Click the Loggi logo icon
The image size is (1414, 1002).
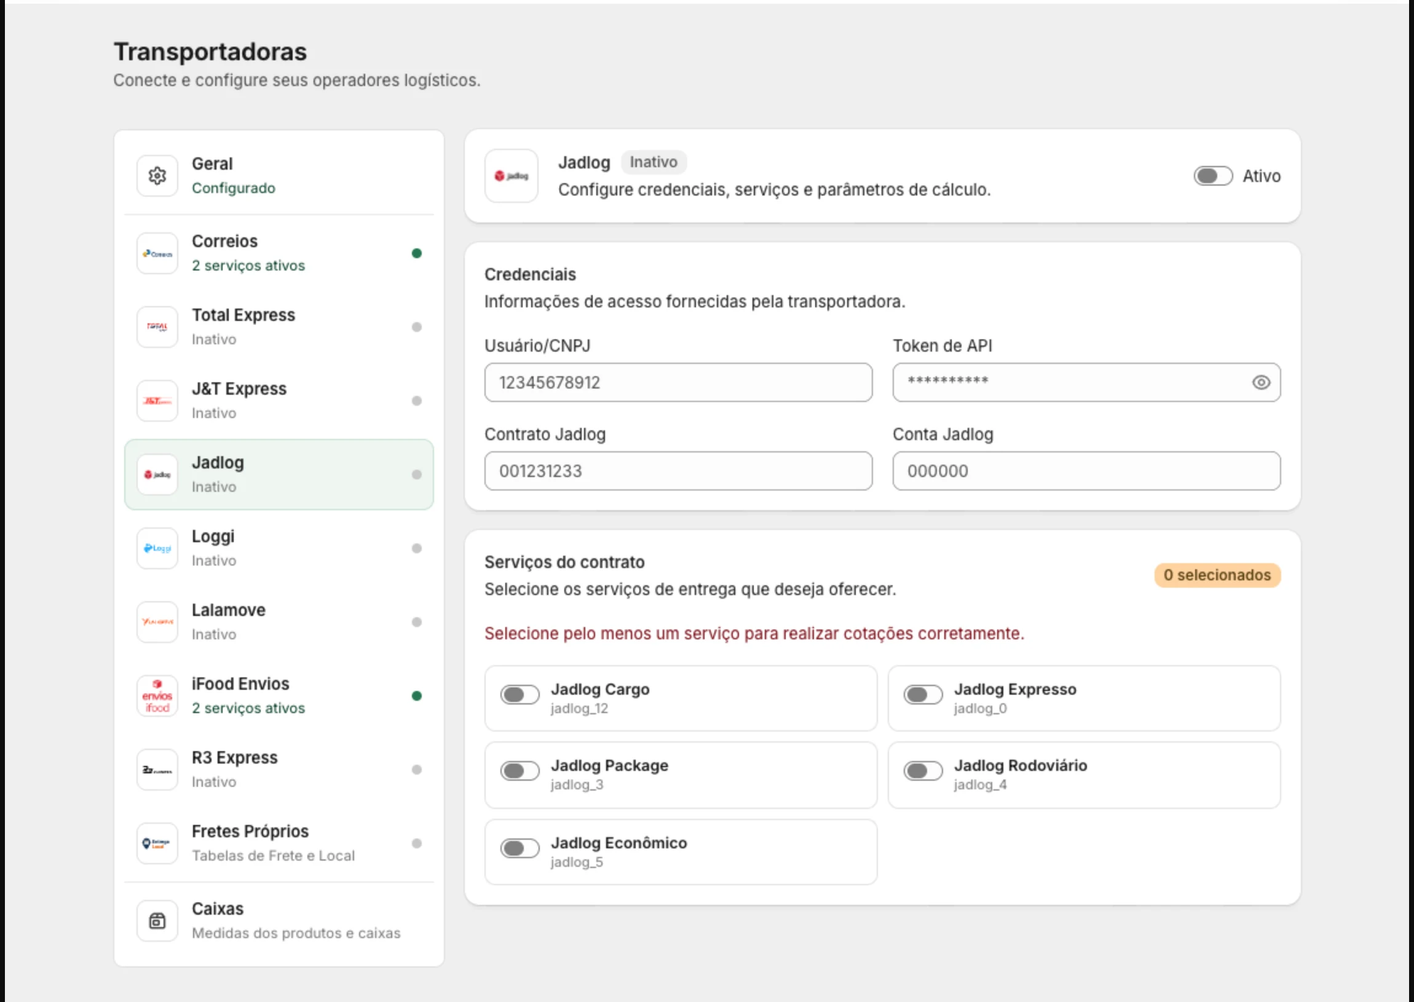coord(157,548)
